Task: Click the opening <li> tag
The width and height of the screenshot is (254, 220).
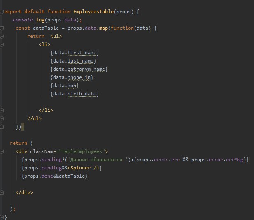Action: coord(44,45)
